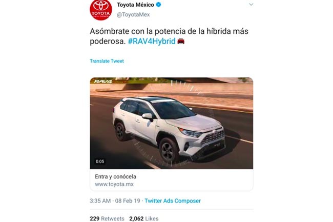The height and width of the screenshot is (222, 333).
Task: Open the Toyota México display name
Action: click(x=135, y=5)
